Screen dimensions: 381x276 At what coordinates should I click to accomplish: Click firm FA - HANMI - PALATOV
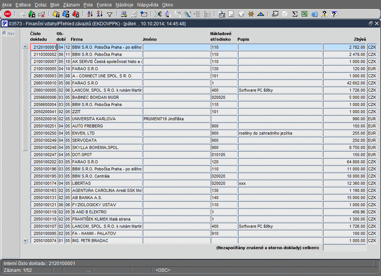tap(107, 233)
